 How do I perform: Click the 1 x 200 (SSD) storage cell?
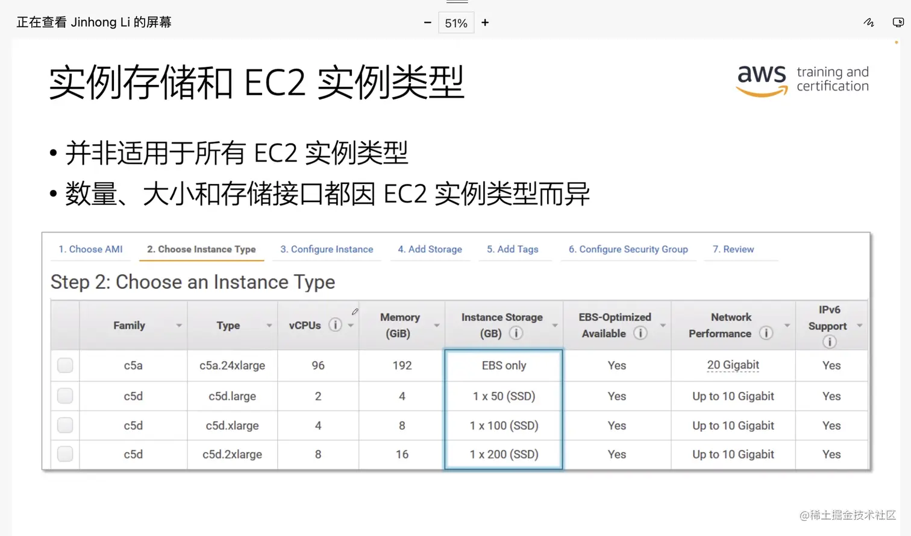point(504,455)
